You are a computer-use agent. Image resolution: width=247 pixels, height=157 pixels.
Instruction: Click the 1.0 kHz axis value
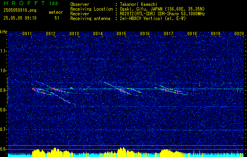tap(4, 71)
